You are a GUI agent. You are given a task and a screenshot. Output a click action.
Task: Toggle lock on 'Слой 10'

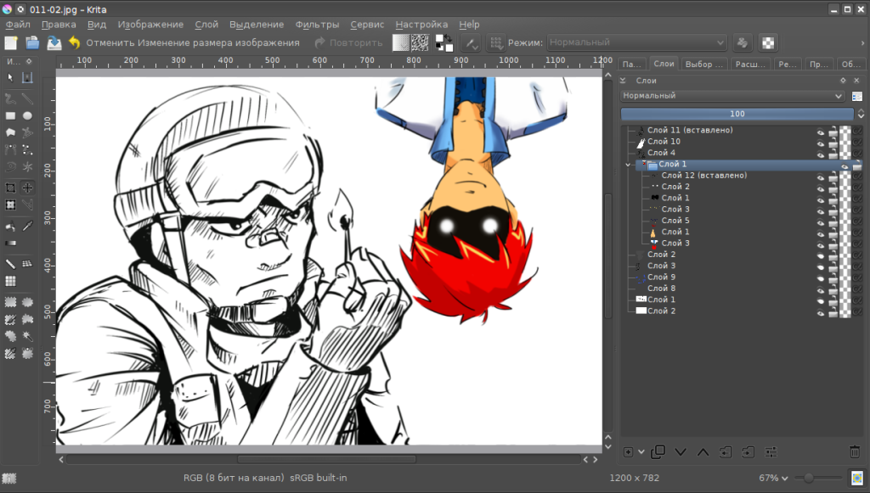833,142
